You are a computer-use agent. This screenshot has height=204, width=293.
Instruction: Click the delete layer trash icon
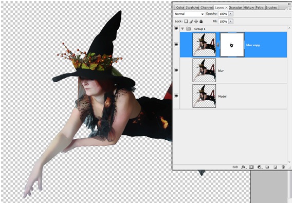click(x=283, y=167)
